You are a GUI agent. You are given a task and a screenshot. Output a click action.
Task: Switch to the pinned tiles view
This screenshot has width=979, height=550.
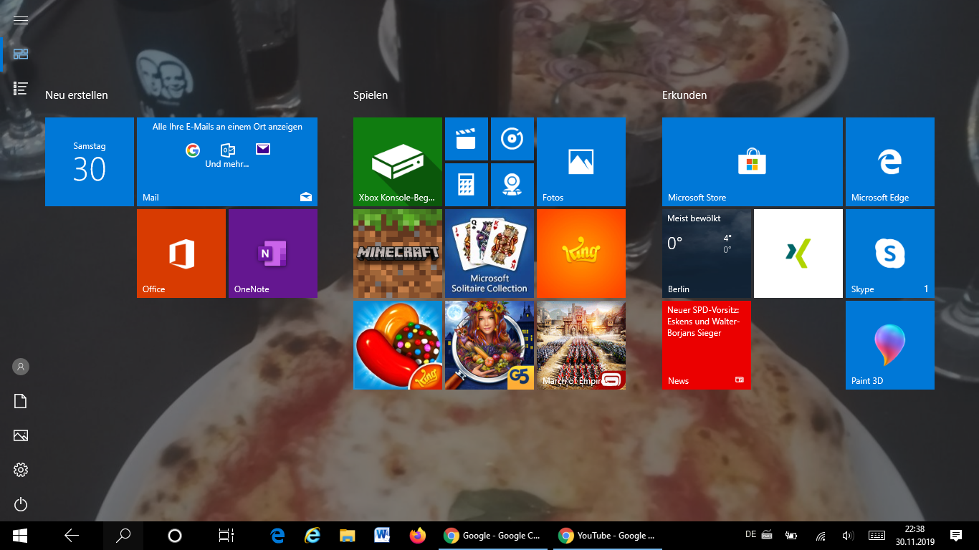click(21, 54)
